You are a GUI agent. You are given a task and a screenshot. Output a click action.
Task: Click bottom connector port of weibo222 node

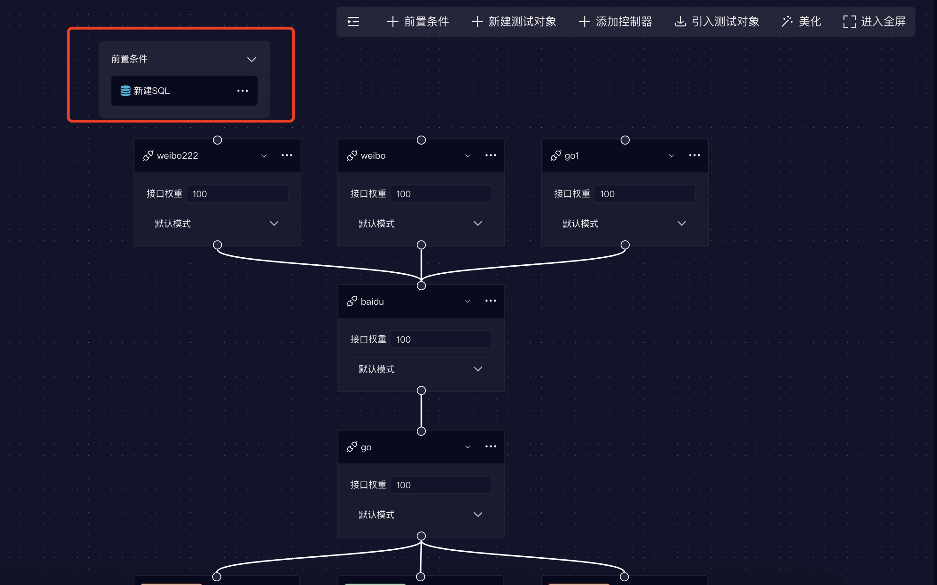217,245
